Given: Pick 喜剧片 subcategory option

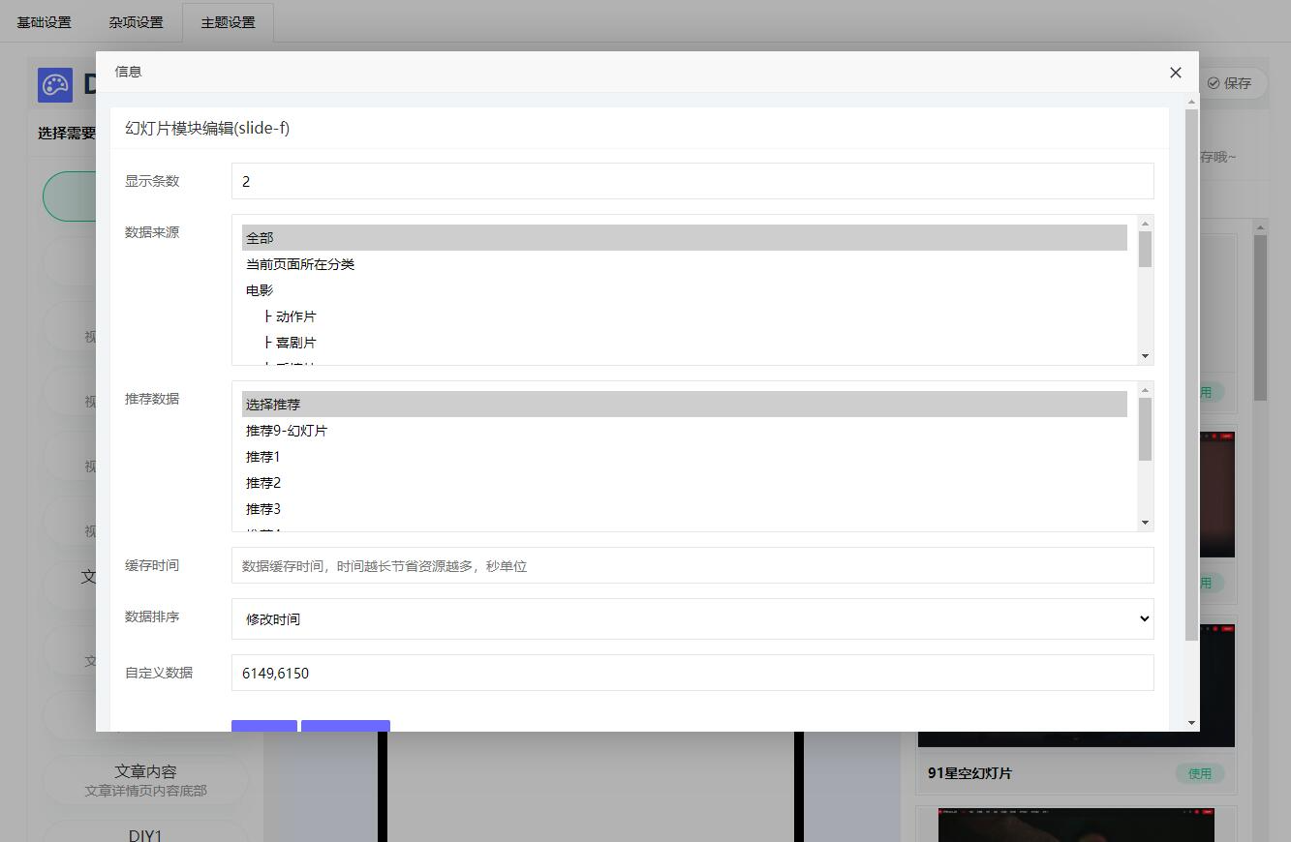Looking at the screenshot, I should point(295,343).
